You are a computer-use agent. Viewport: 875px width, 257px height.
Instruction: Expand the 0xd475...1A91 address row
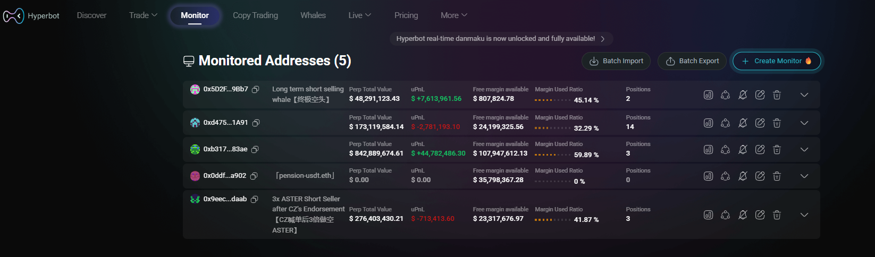click(x=804, y=123)
